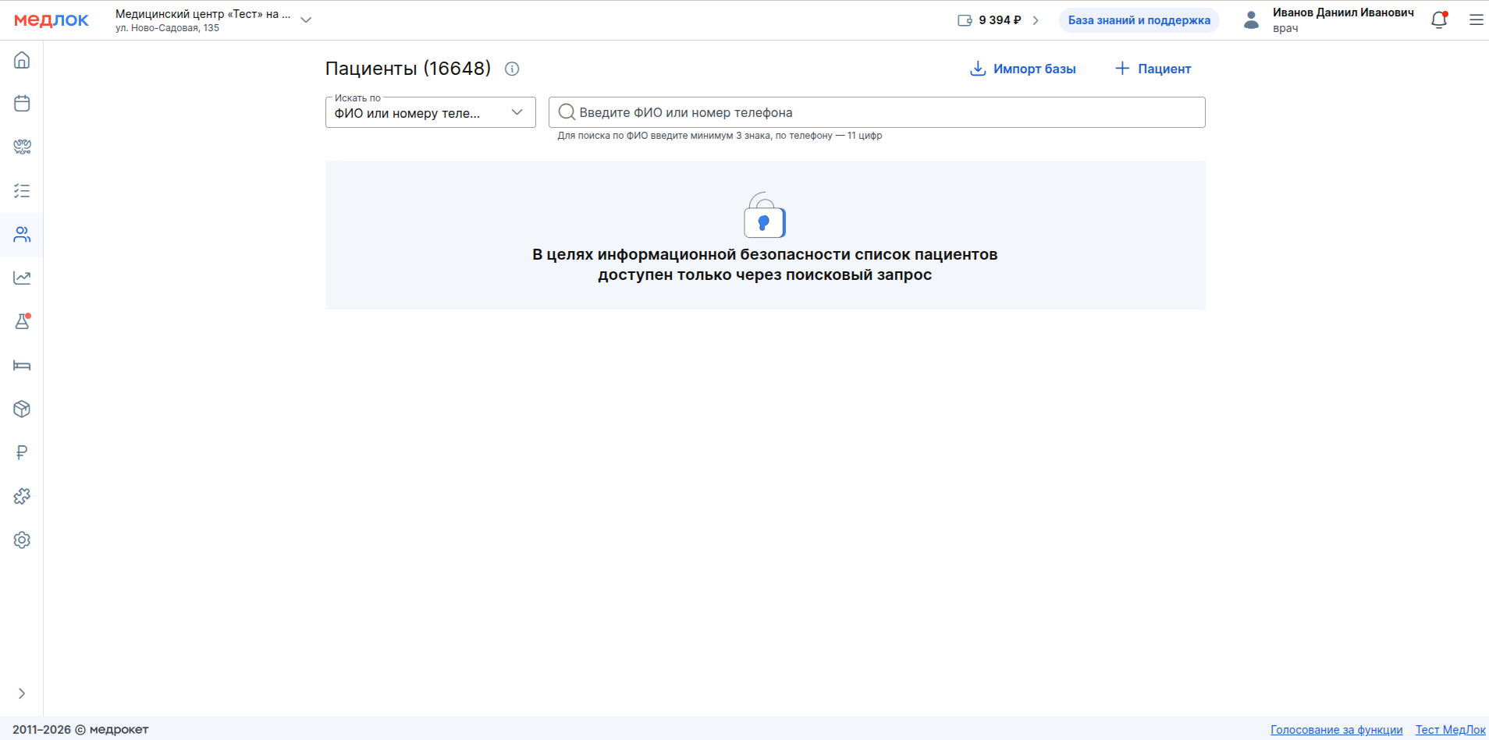Screen dimensions: 1489x740
Task: Open the hospital bed icon
Action: 22,366
